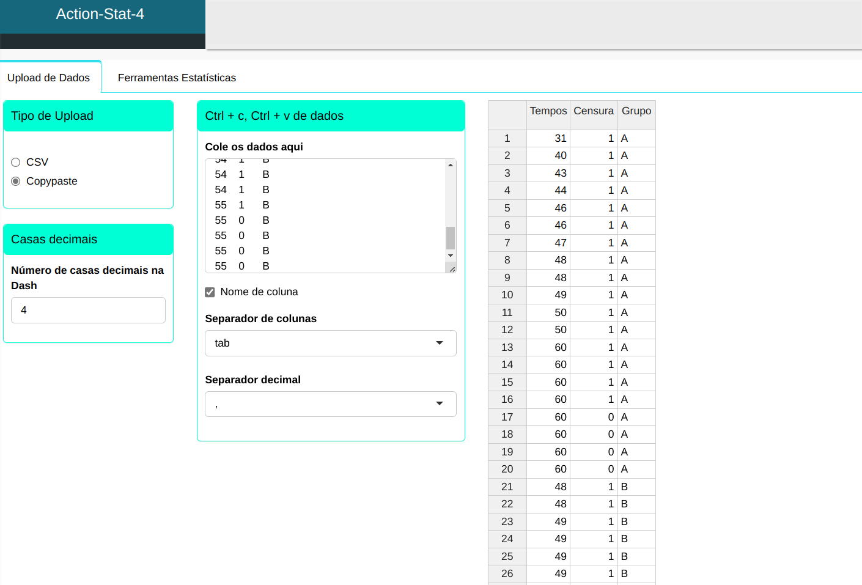
Task: Select the Grupo column header
Action: [x=636, y=111]
